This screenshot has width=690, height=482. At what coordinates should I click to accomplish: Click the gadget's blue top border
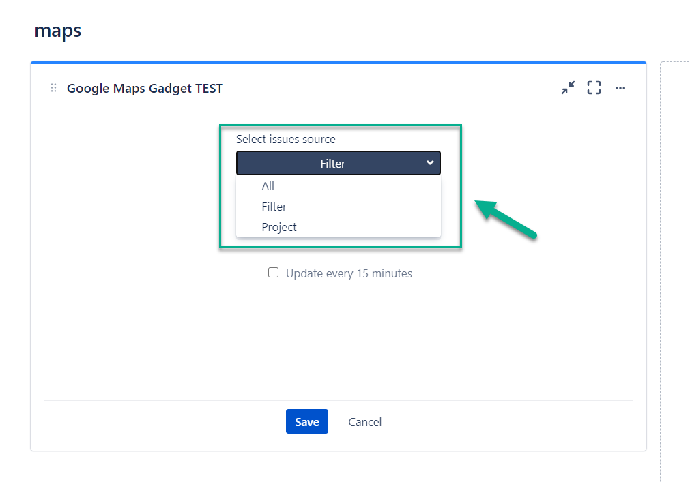(x=338, y=63)
